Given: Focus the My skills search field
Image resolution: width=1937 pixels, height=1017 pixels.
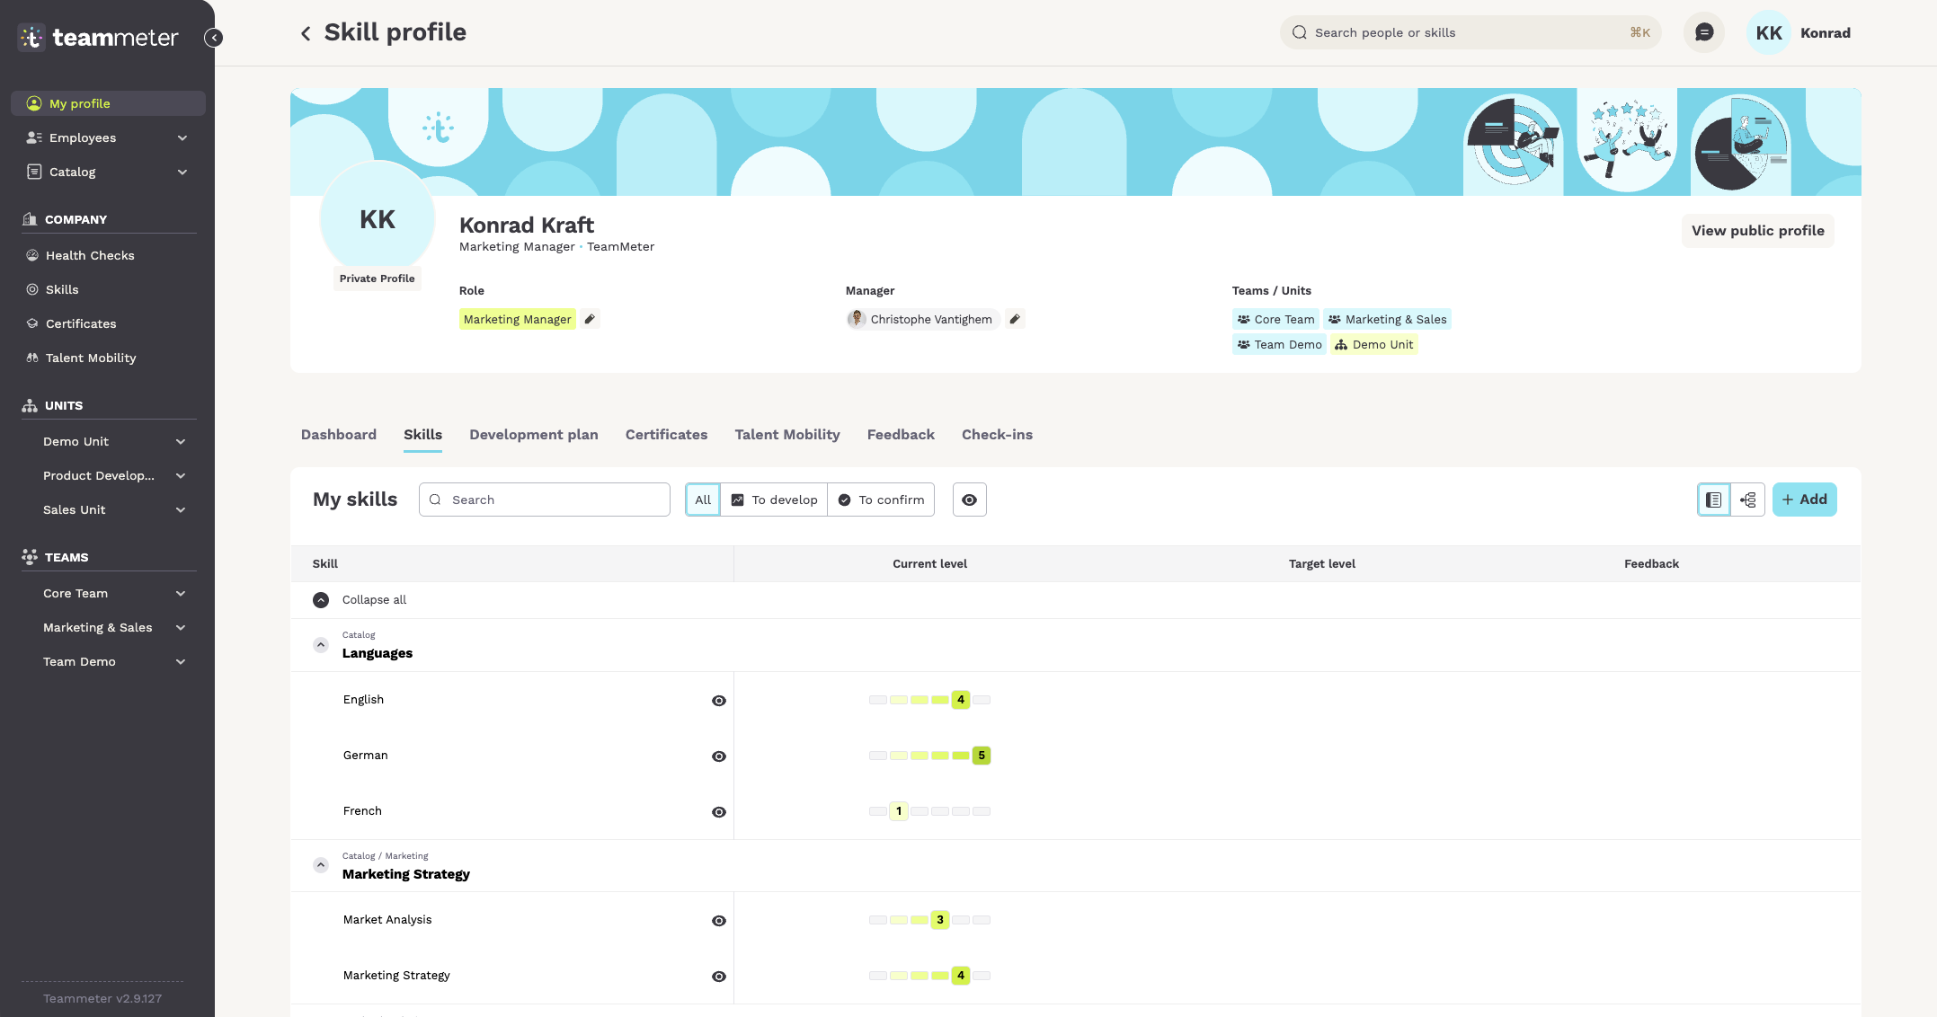Looking at the screenshot, I should (x=545, y=500).
